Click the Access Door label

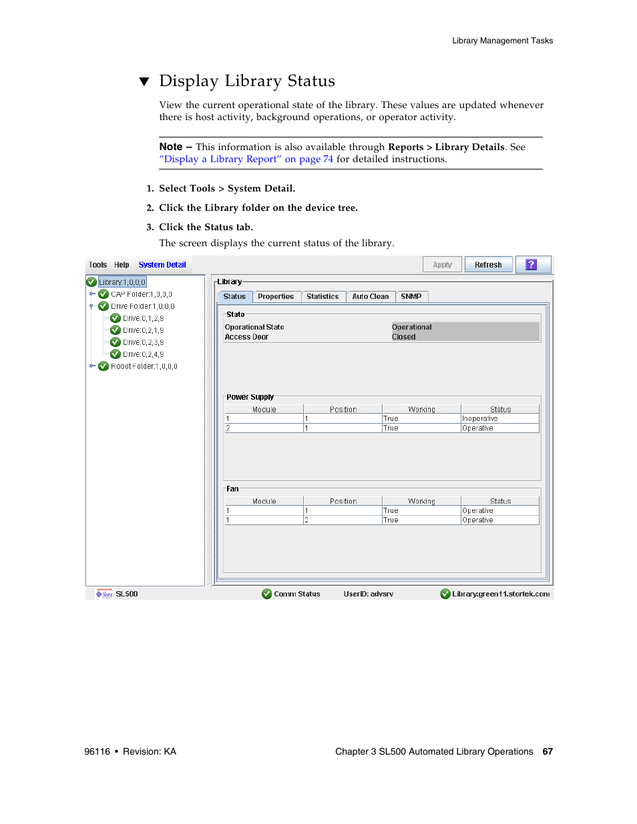coord(246,337)
